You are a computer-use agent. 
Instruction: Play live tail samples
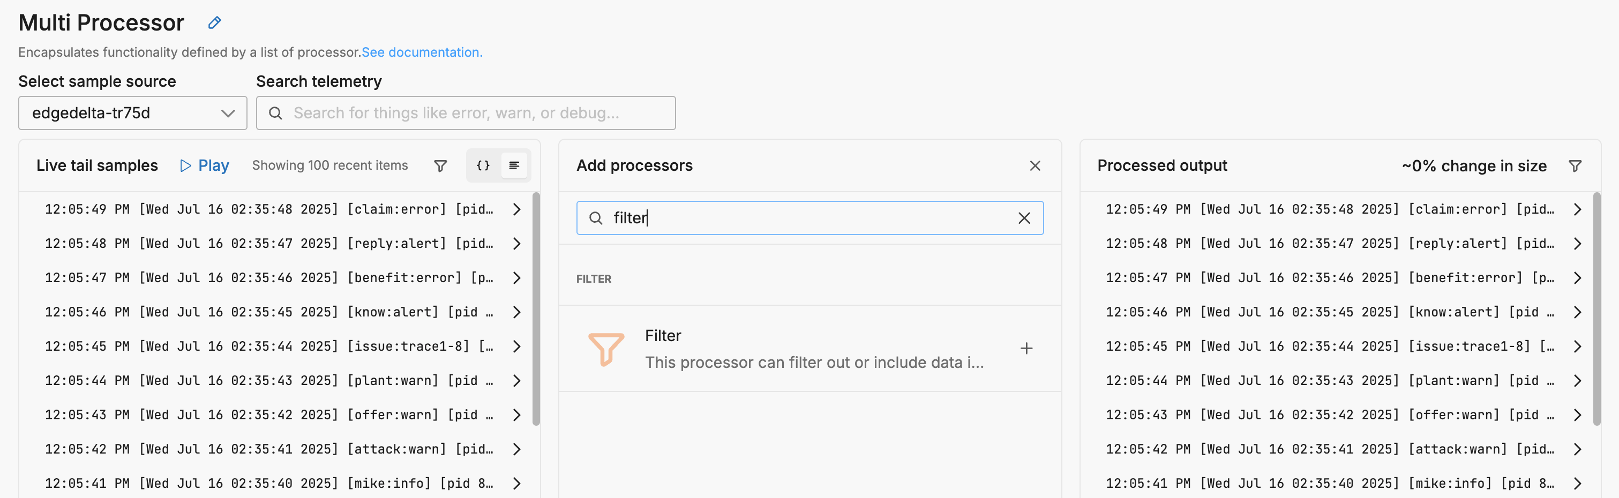(204, 165)
